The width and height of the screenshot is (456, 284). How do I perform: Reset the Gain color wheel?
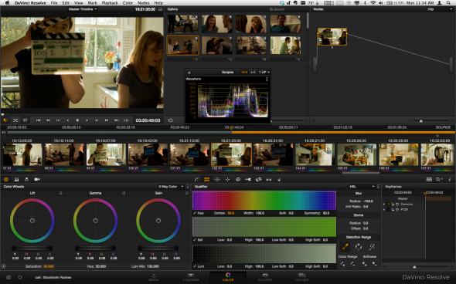point(187,193)
